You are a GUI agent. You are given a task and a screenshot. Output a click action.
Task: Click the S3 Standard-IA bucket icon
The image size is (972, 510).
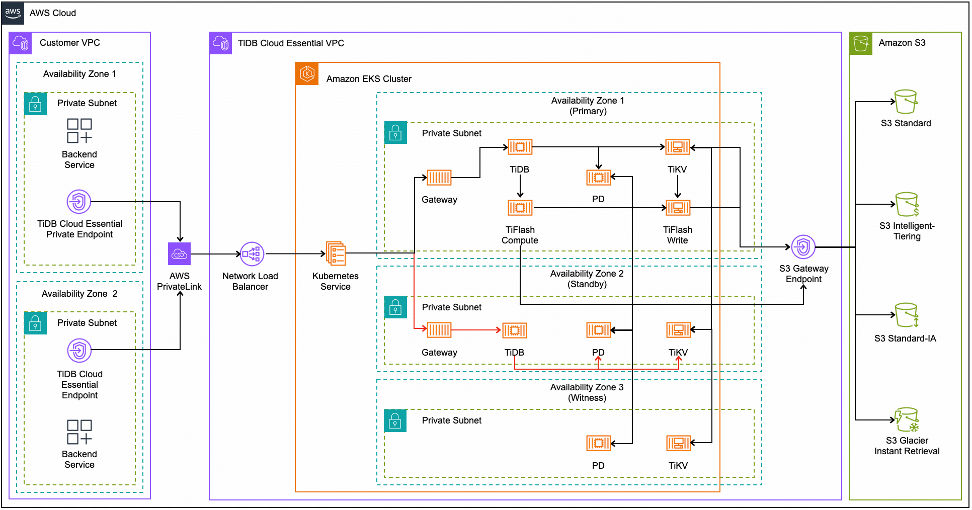point(906,315)
